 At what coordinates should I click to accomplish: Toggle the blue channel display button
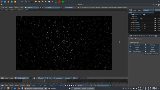tap(86, 78)
